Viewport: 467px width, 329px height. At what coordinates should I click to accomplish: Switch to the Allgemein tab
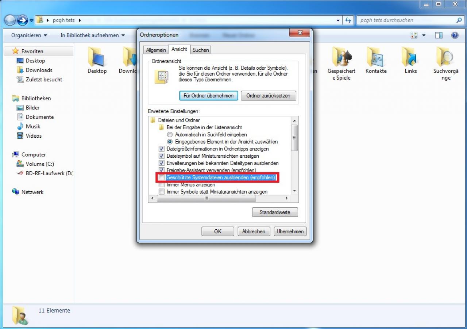pyautogui.click(x=156, y=50)
